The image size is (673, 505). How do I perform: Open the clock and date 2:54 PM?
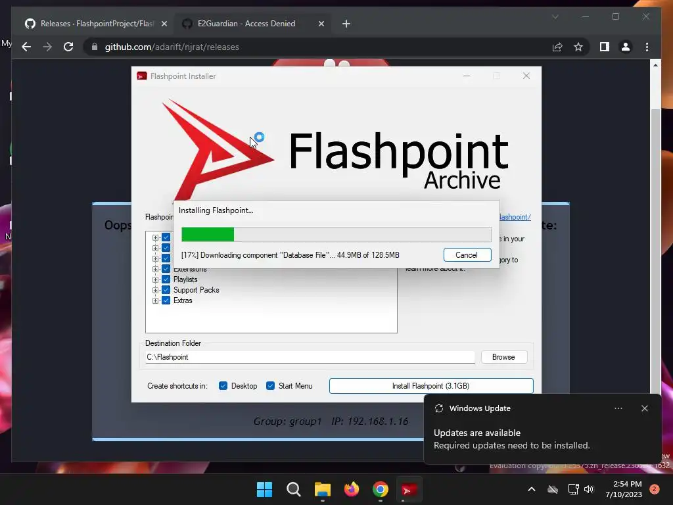pos(624,489)
